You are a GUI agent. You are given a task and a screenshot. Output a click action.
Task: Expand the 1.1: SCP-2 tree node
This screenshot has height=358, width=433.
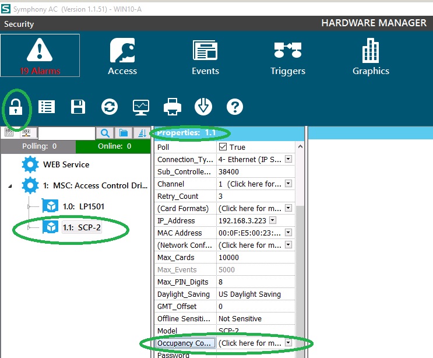tap(29, 227)
